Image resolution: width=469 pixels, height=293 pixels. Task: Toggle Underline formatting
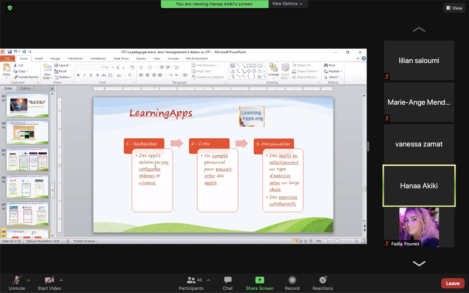coord(91,75)
